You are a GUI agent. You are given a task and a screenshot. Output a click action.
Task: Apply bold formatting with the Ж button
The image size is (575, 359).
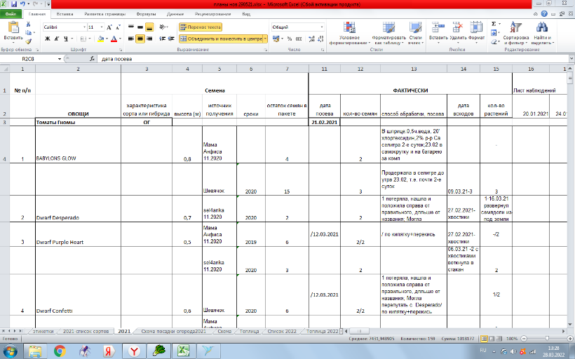46,39
